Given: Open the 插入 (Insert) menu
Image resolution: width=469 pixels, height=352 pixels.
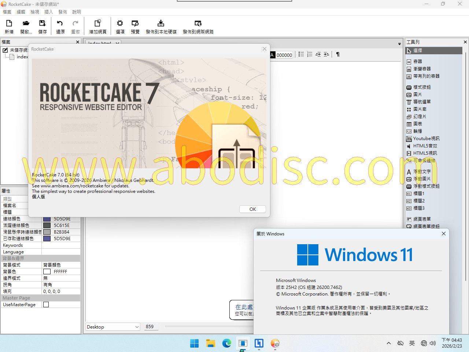Looking at the screenshot, I should pyautogui.click(x=49, y=12).
